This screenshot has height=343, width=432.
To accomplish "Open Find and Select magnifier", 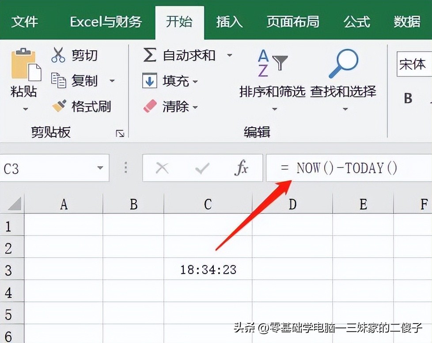I will click(x=343, y=64).
